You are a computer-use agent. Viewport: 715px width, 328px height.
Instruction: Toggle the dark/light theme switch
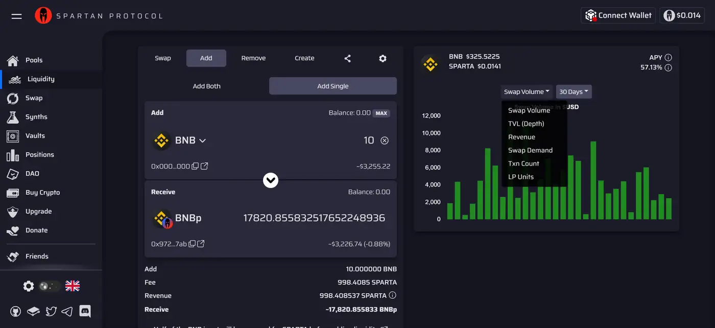point(50,286)
